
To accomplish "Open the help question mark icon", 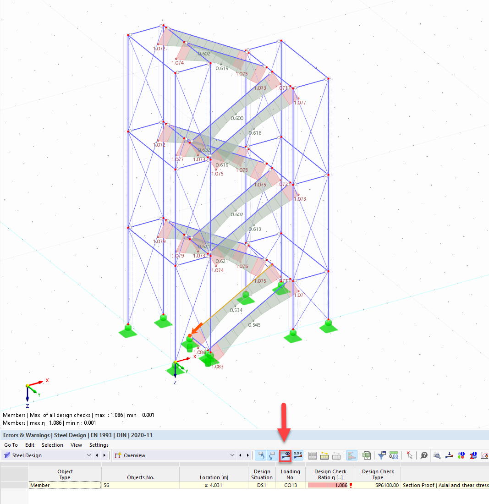I will [x=423, y=455].
